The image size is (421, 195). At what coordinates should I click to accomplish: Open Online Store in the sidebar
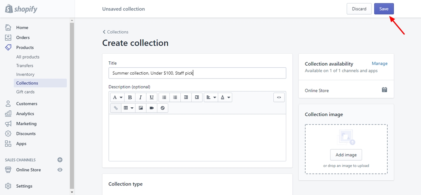(28, 170)
